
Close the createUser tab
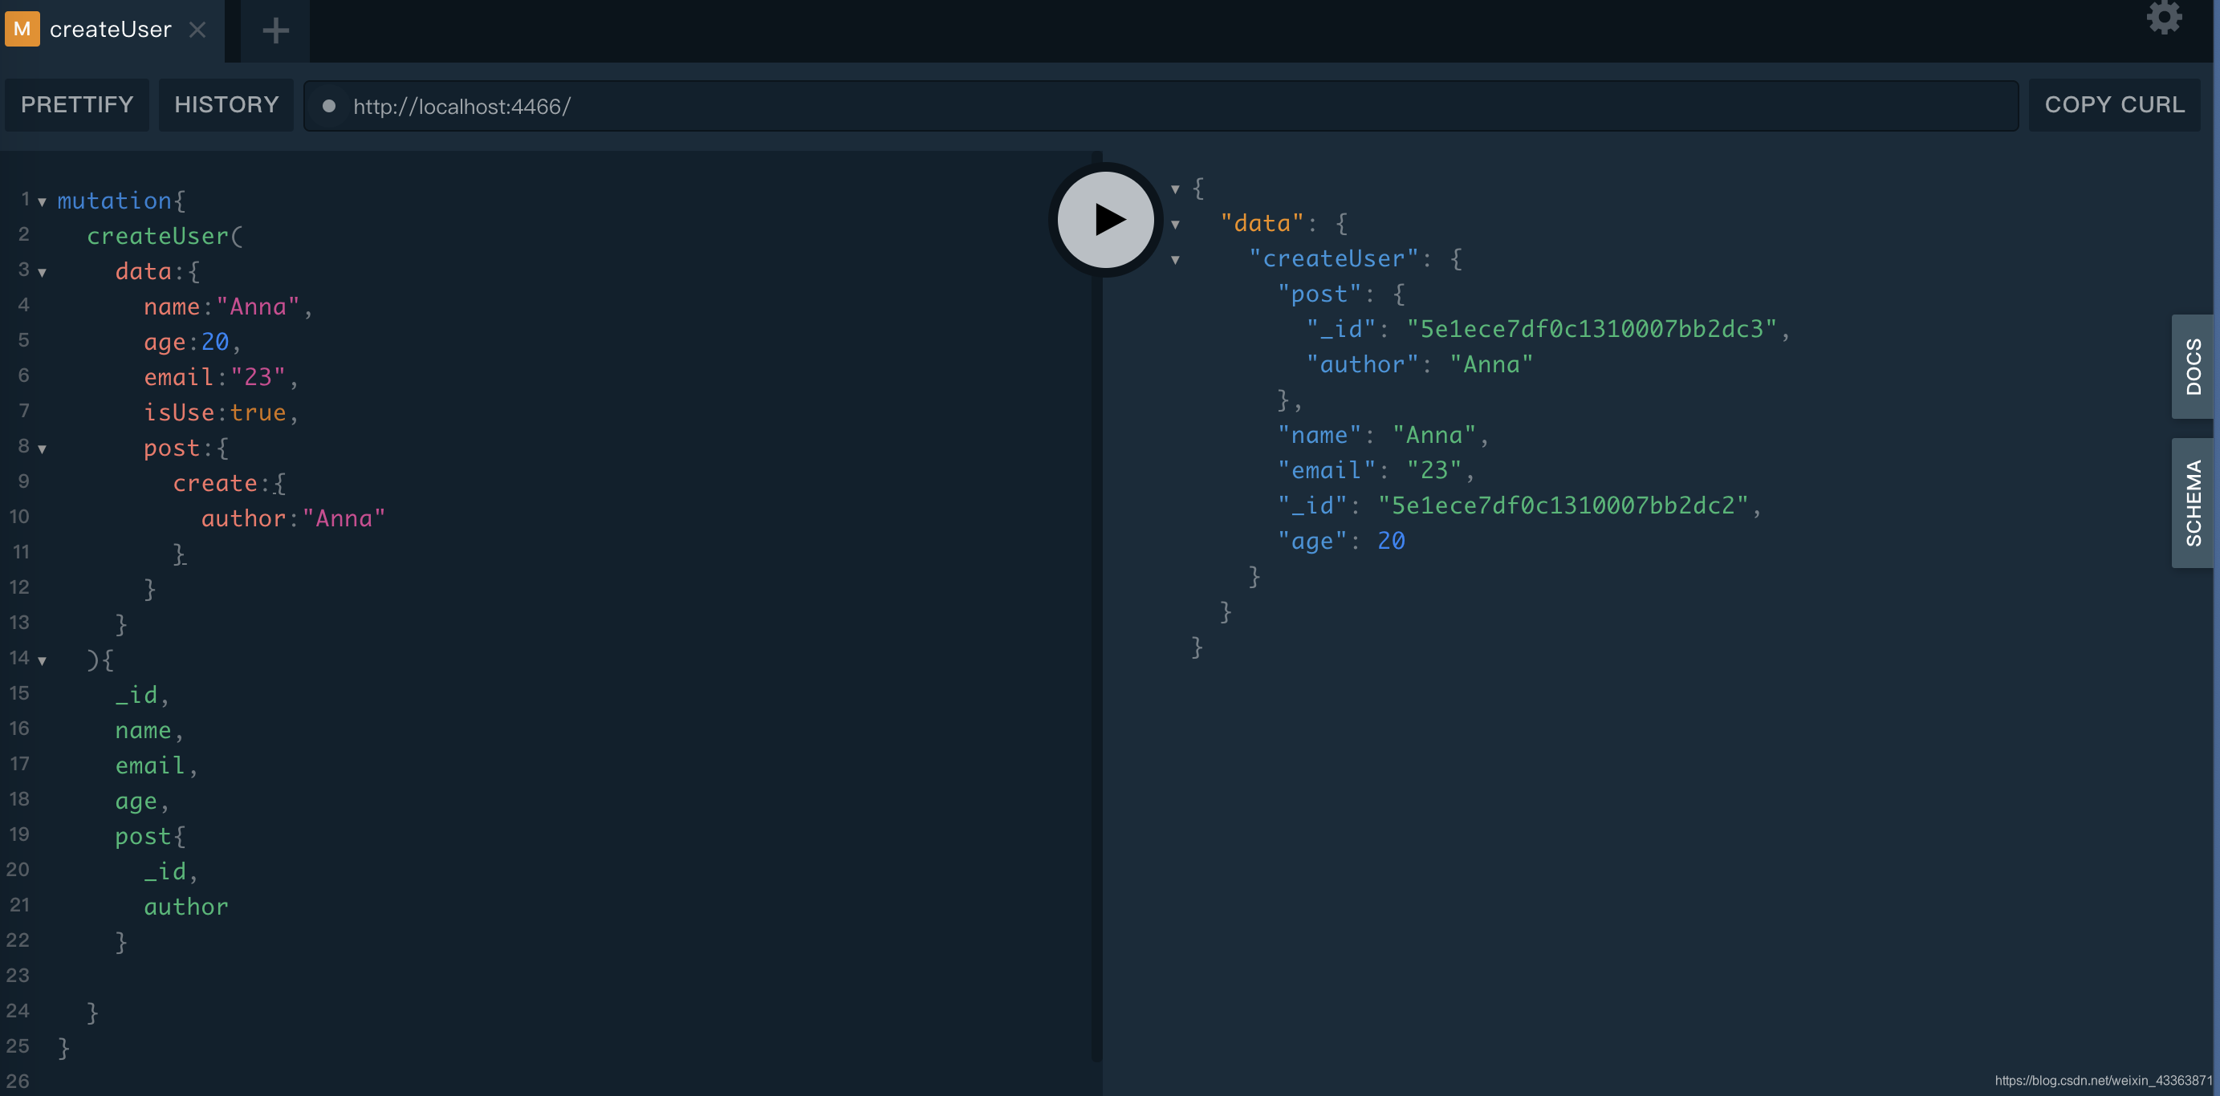[197, 30]
